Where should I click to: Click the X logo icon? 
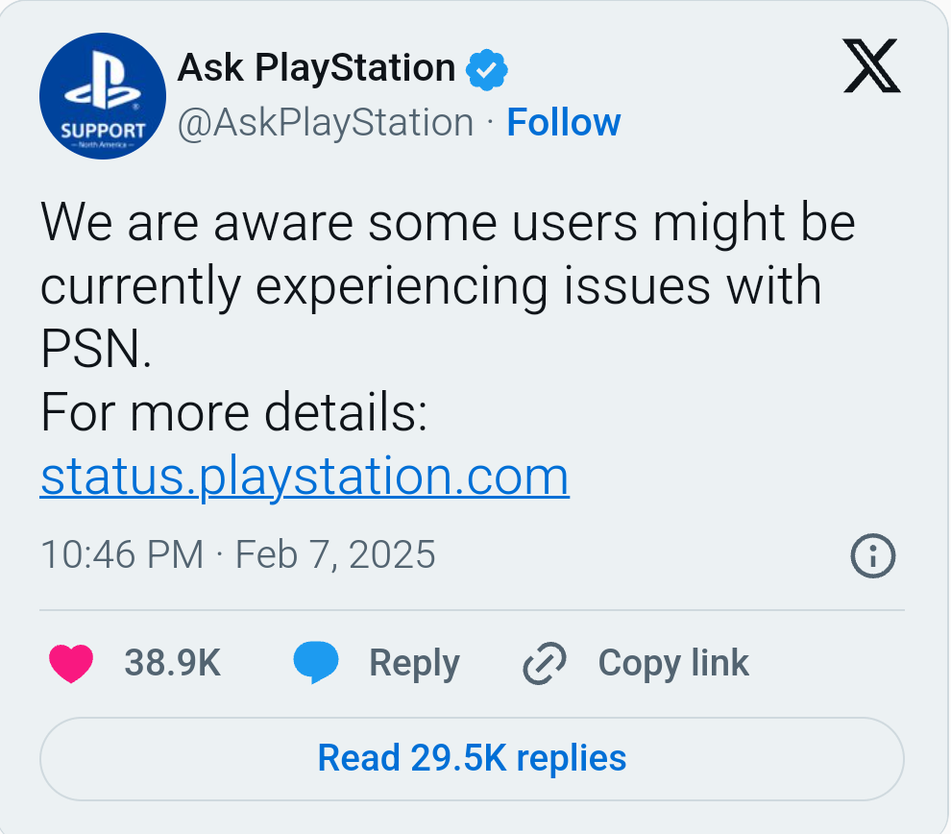click(871, 65)
